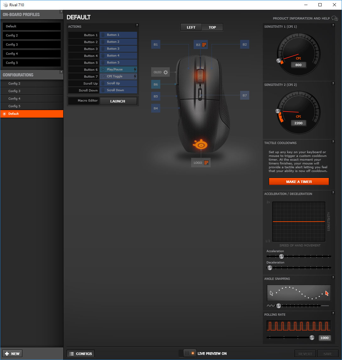Open help for On-Board Profiles section
342x360 pixels.
pos(61,12)
